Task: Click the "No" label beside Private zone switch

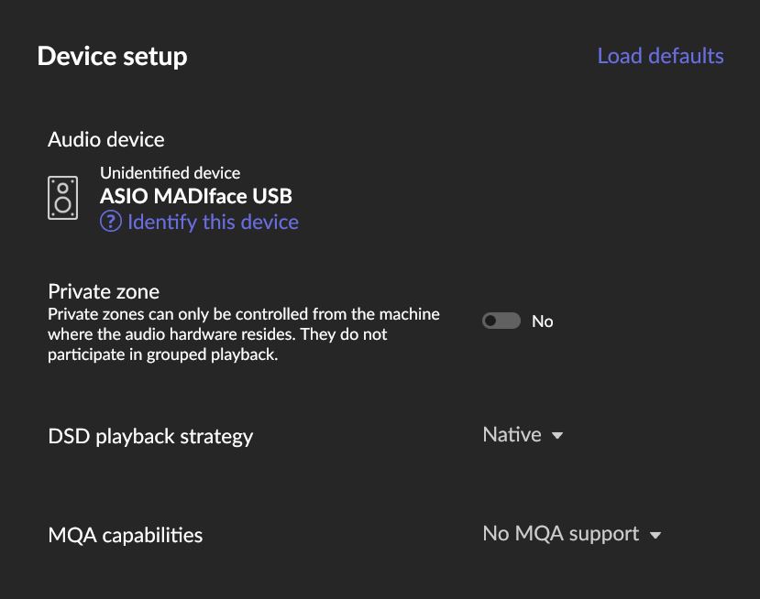Action: [543, 321]
